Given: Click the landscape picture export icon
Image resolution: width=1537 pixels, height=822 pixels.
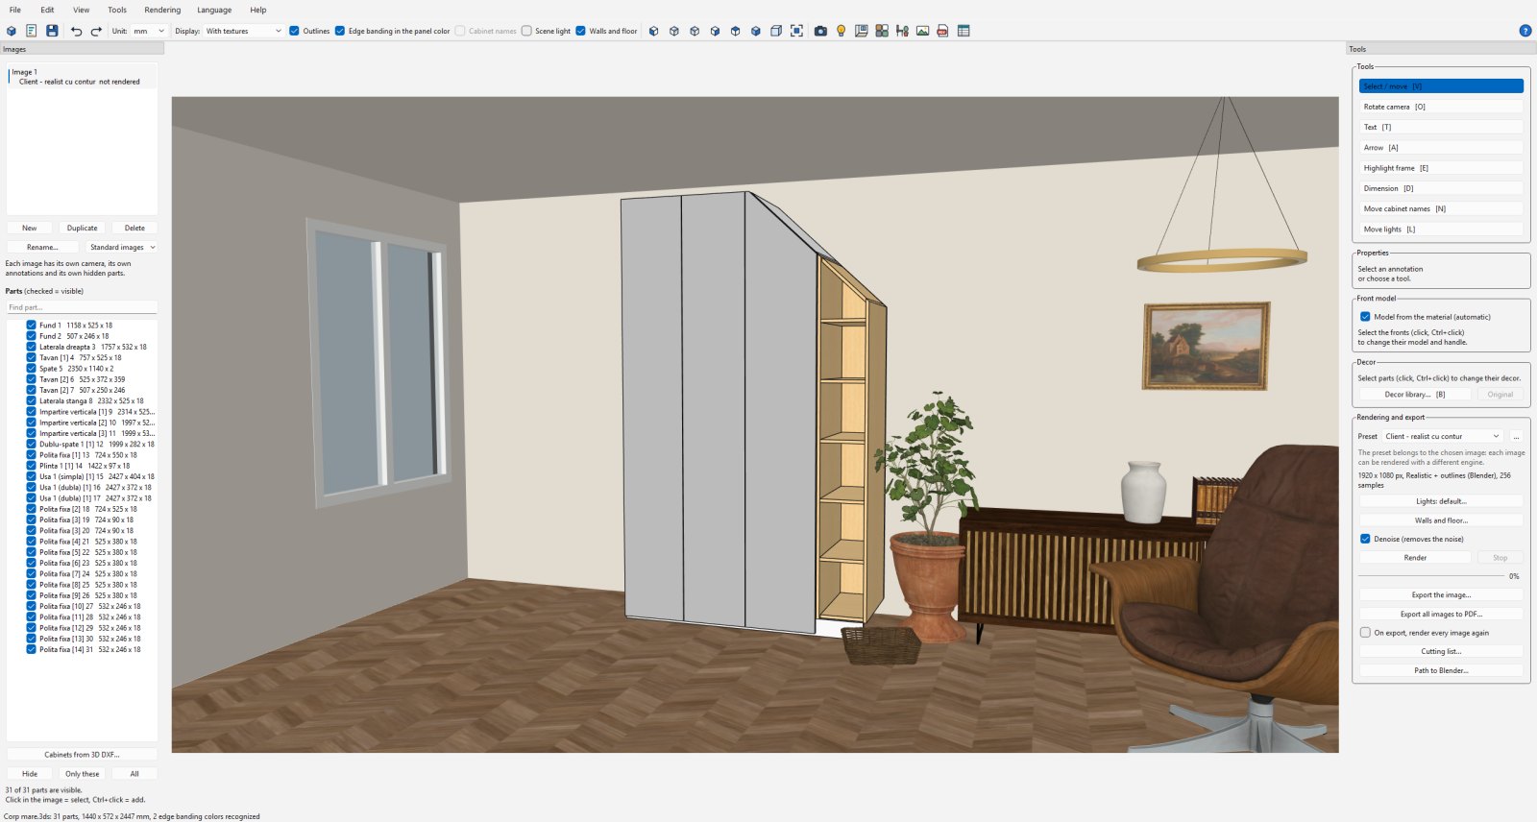Looking at the screenshot, I should pyautogui.click(x=922, y=31).
